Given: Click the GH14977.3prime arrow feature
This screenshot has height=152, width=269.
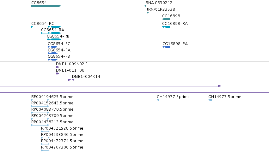Looking at the screenshot, I should tap(158, 100).
